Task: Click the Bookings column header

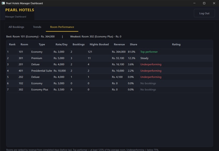Action: point(79,44)
